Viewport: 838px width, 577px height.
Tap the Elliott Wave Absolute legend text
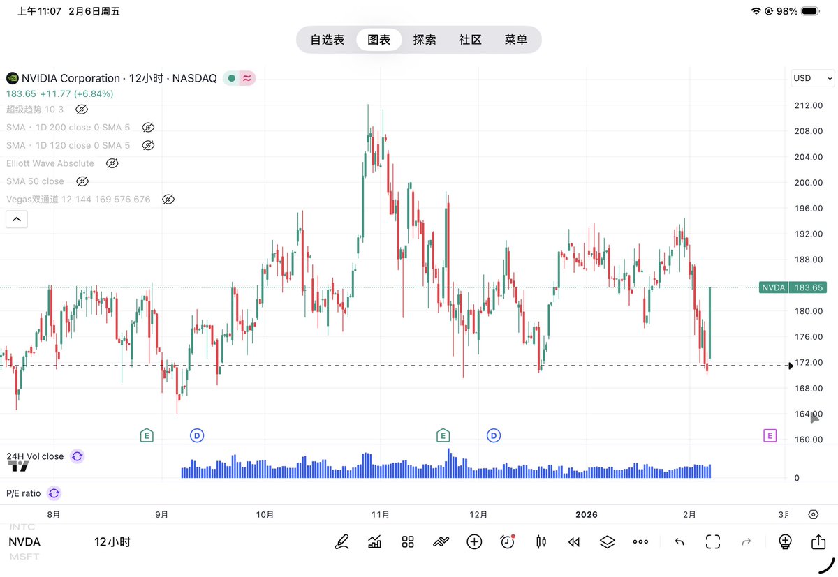50,163
